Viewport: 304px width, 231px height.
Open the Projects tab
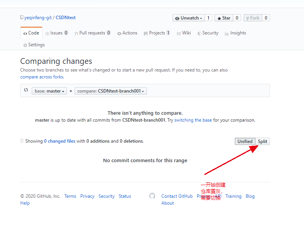click(157, 33)
